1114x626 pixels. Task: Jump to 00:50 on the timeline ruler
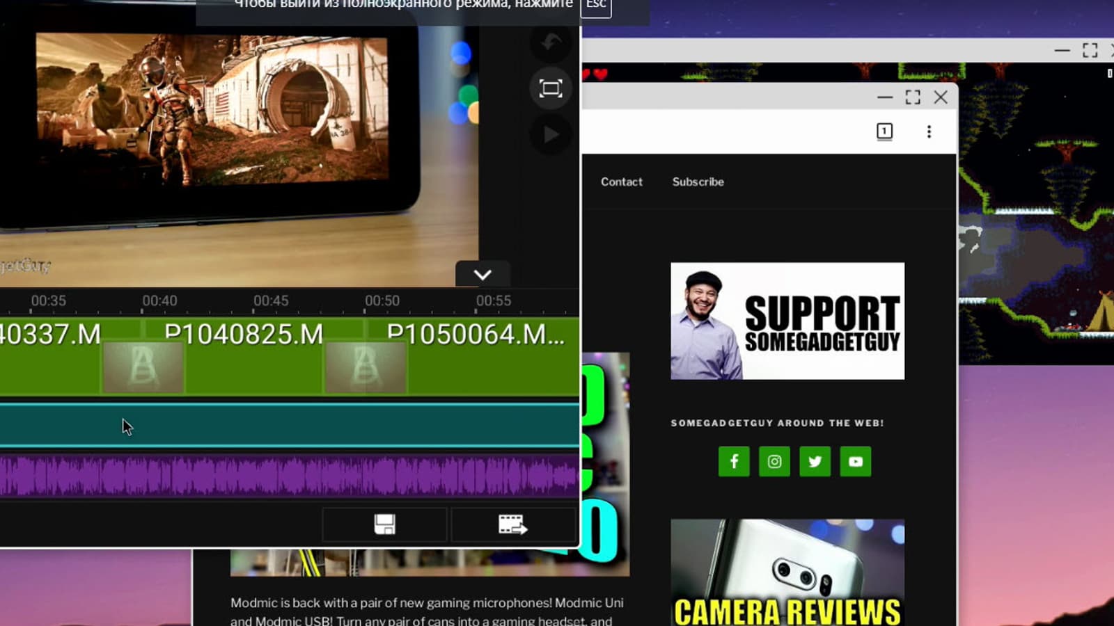click(x=382, y=300)
